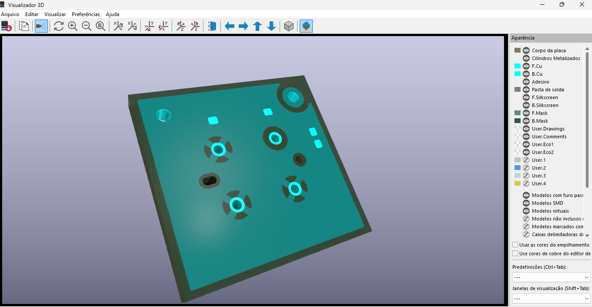Change the Corpo da placa color swatch
Viewport: 592px width, 307px height.
518,50
